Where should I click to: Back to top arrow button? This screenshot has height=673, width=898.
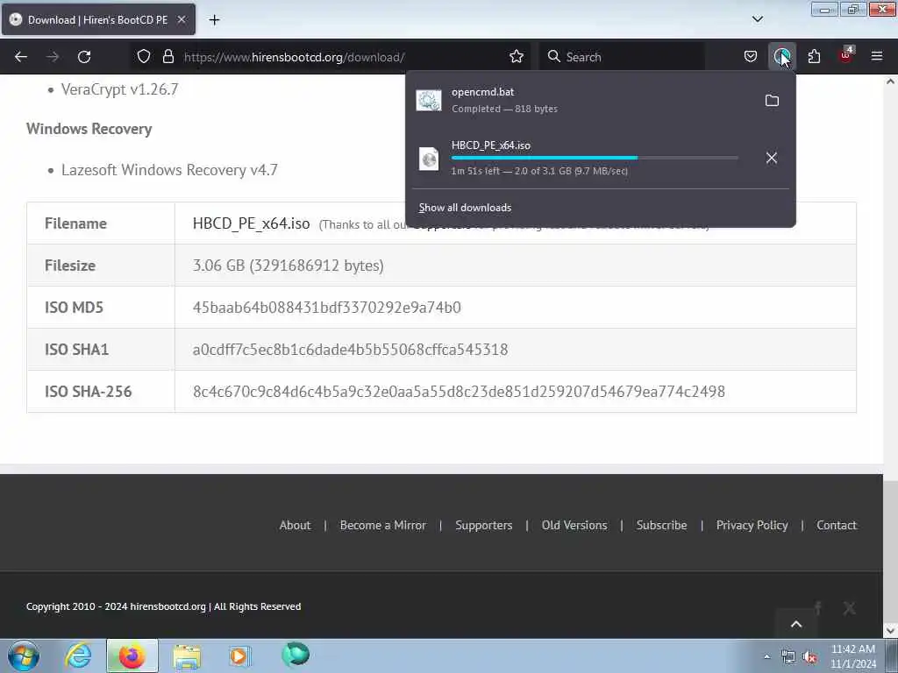pos(796,624)
